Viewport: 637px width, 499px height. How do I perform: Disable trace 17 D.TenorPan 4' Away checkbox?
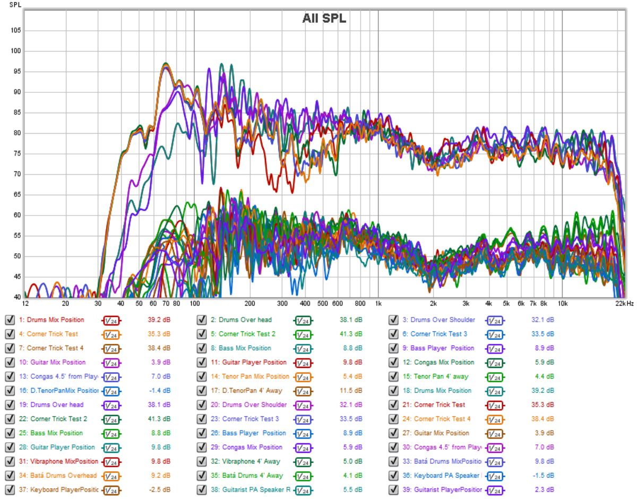[202, 391]
